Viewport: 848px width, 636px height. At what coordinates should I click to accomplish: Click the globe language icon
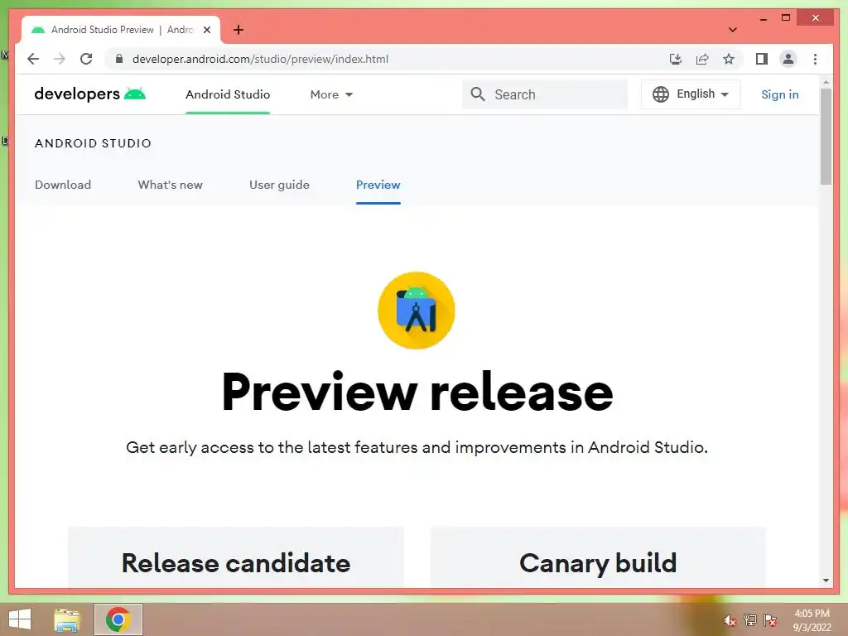click(x=660, y=94)
